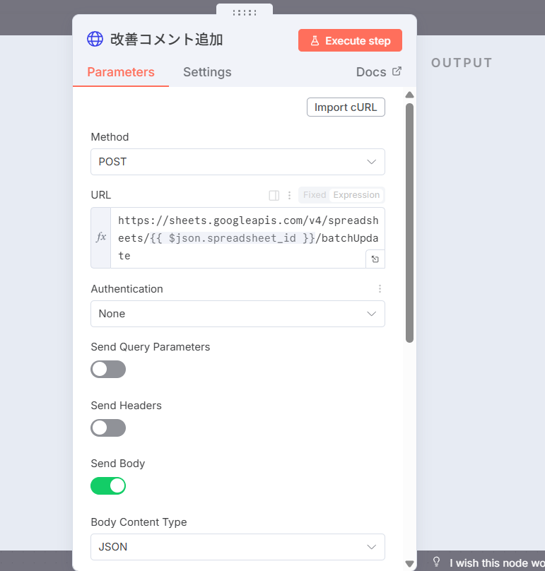The width and height of the screenshot is (545, 571).
Task: Enable the Send Headers toggle
Action: (108, 428)
